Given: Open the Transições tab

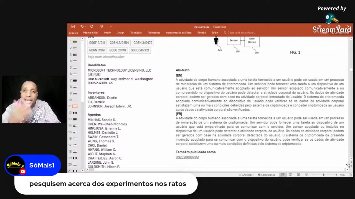Looking at the screenshot, I should [x=136, y=33].
